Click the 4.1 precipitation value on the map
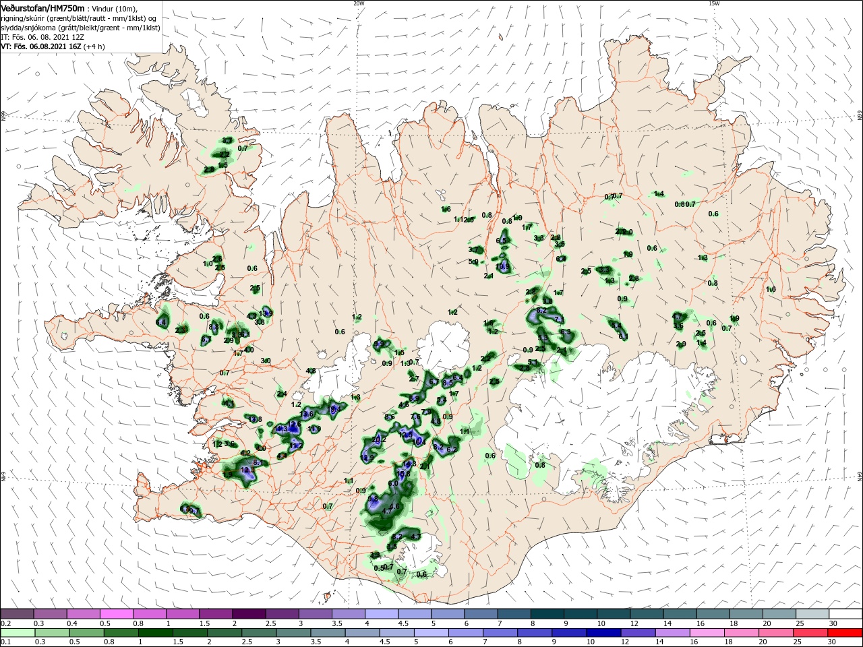 coord(229,404)
